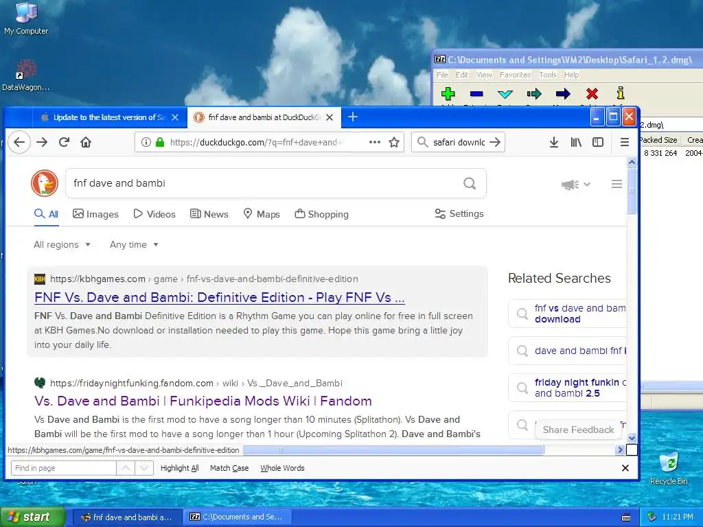
Task: Close the Update to latest Safari tab
Action: tap(175, 117)
